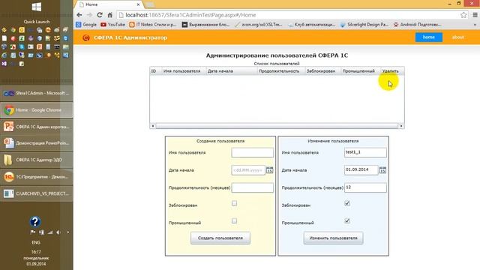
Task: Reload the page with the refresh icon
Action: pos(100,15)
